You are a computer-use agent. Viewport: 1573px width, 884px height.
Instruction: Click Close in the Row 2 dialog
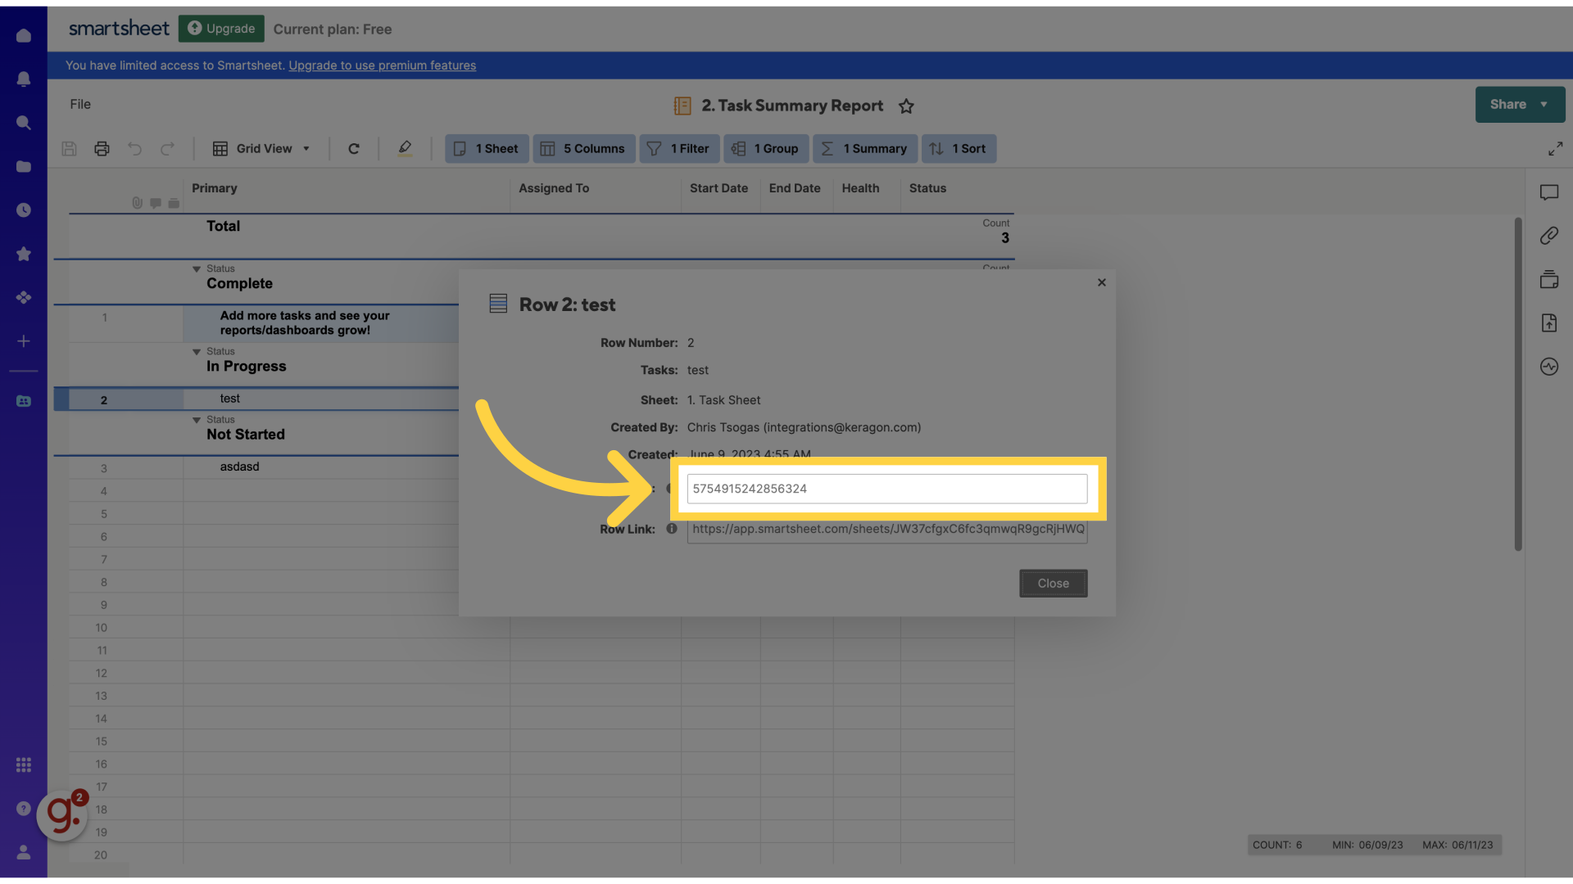[x=1053, y=584]
